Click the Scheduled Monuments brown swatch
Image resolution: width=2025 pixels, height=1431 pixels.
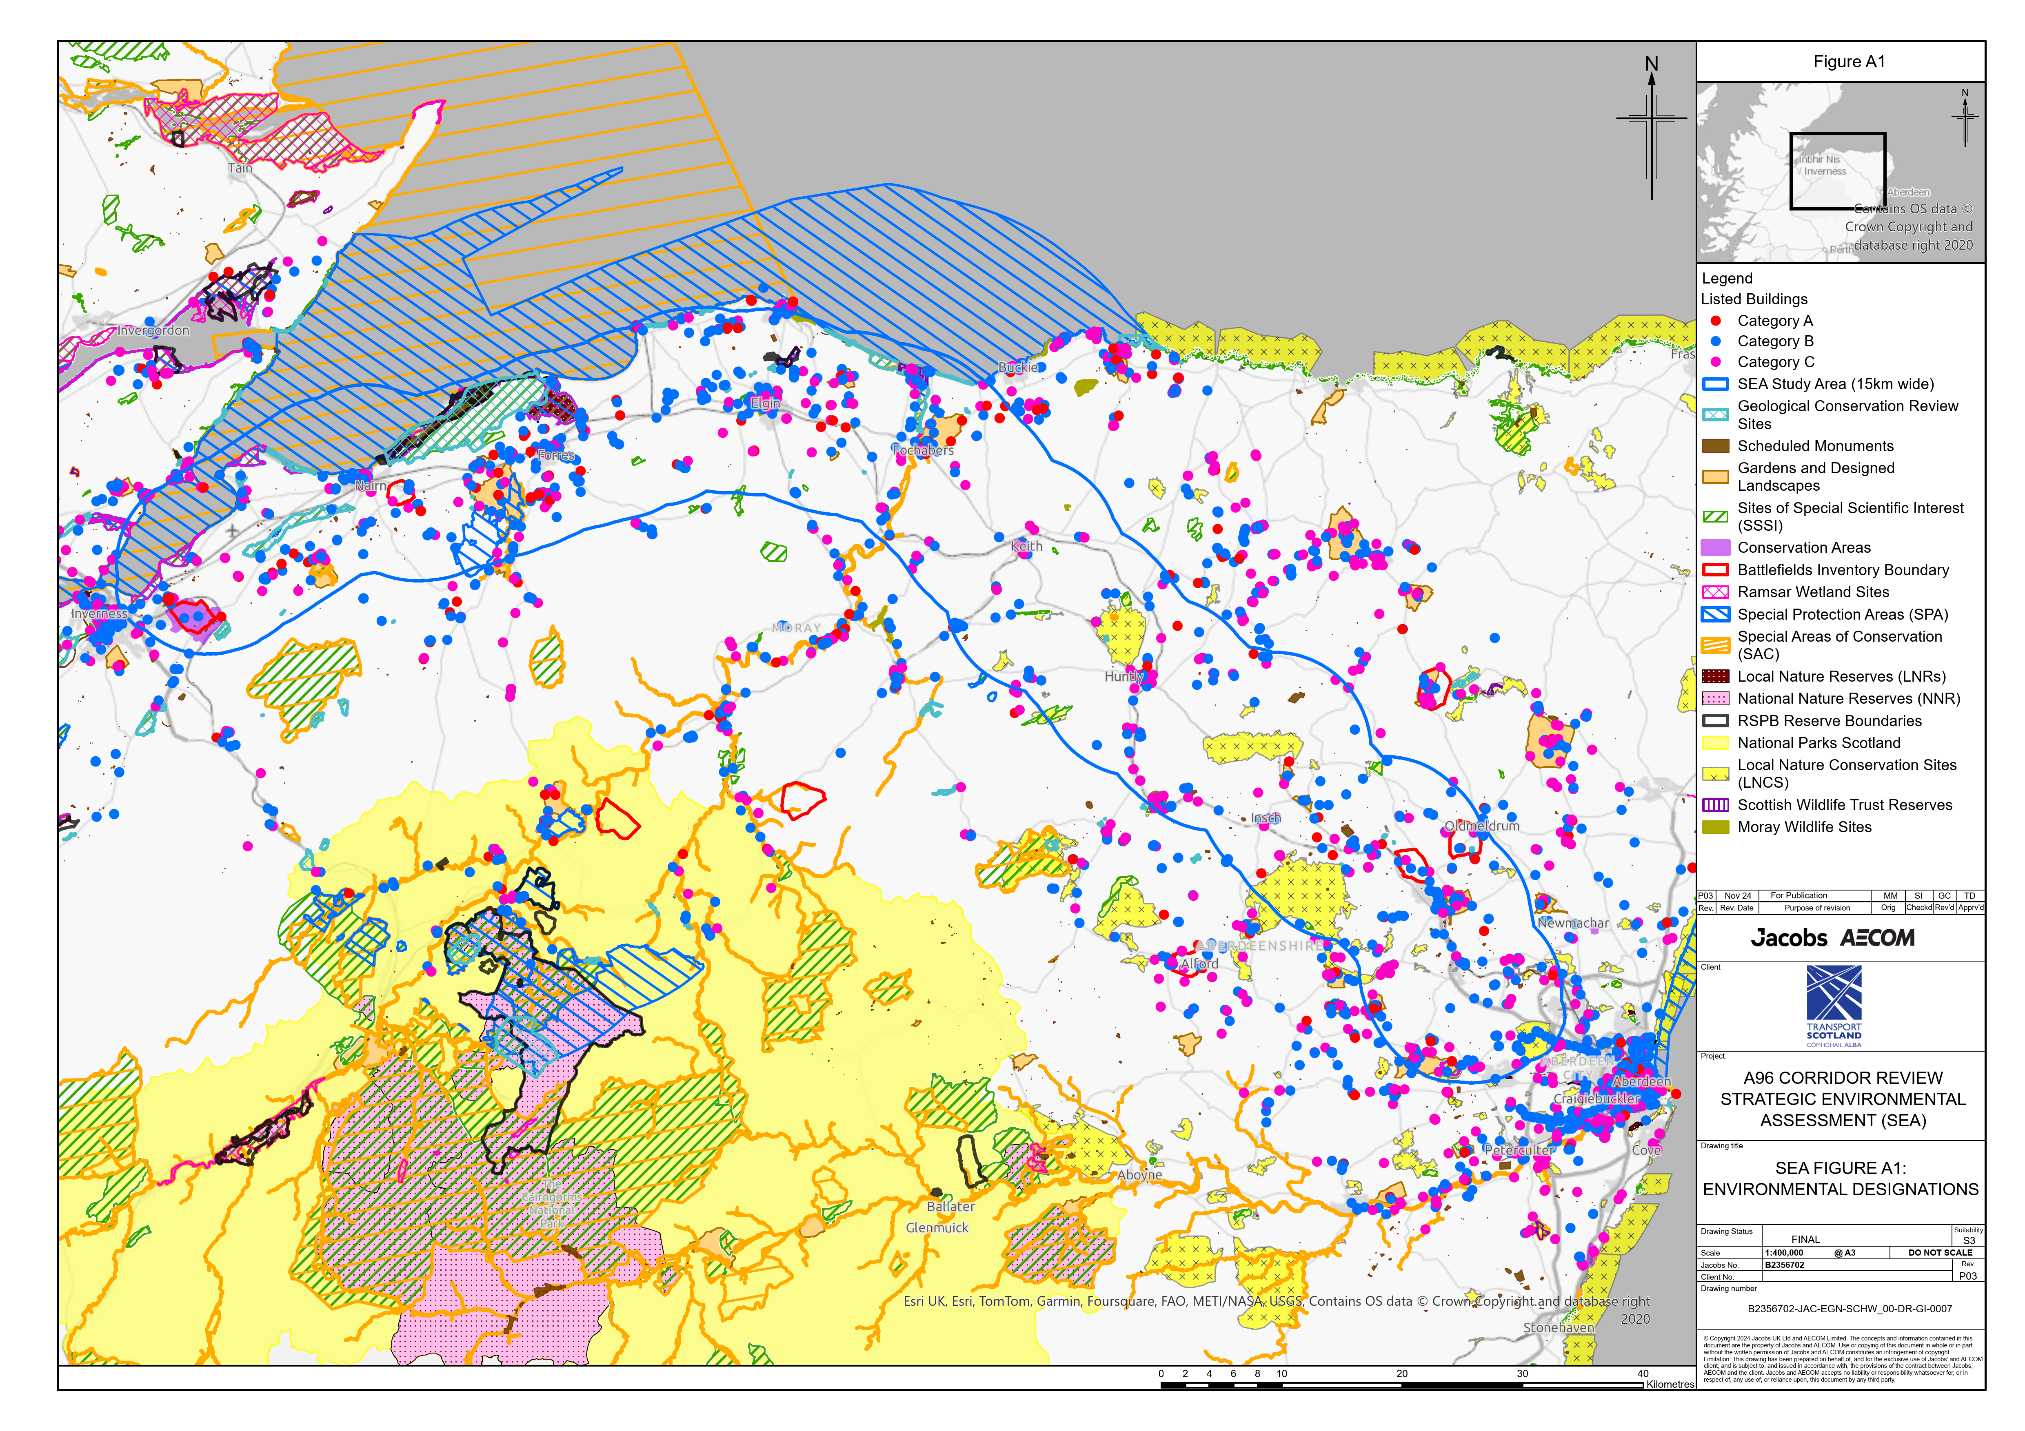pos(1714,446)
